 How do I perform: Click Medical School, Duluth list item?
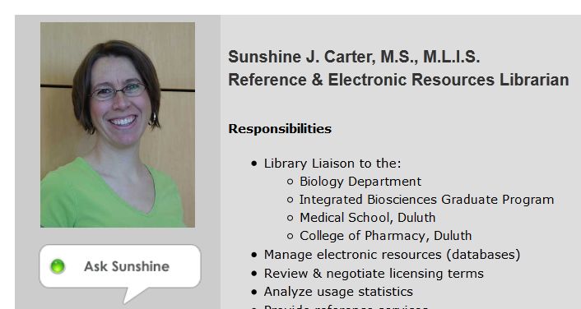[367, 218]
